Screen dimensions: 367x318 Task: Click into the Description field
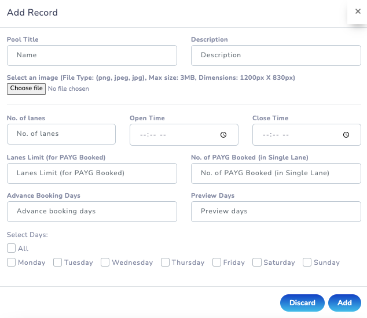276,56
